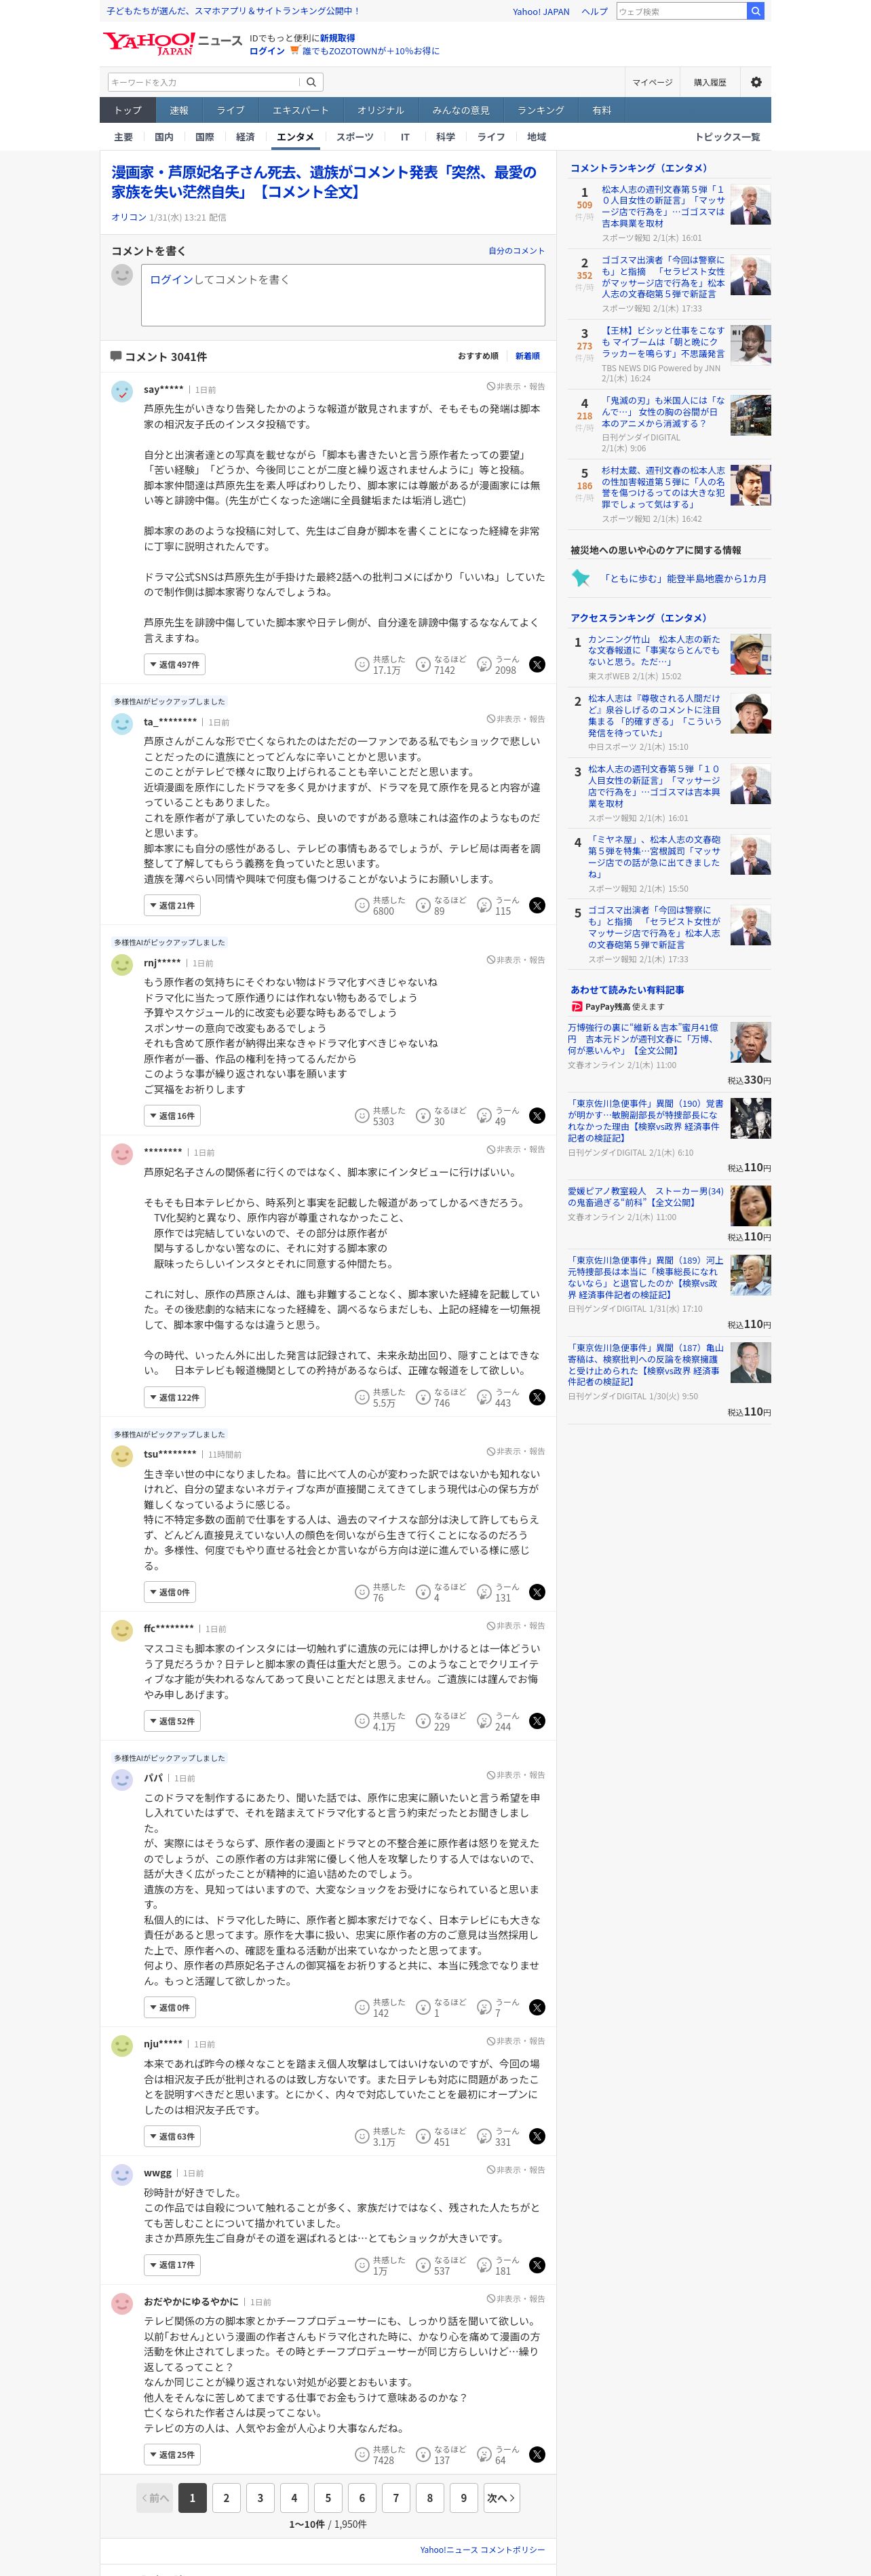Open トピックス一覧 link
This screenshot has height=2576, width=871.
pos(727,137)
